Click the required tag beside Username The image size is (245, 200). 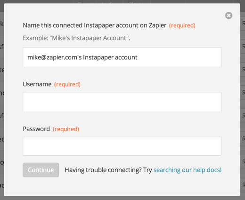67,84
